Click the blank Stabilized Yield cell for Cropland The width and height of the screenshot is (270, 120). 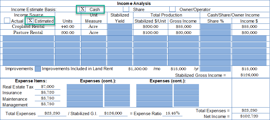pos(120,27)
